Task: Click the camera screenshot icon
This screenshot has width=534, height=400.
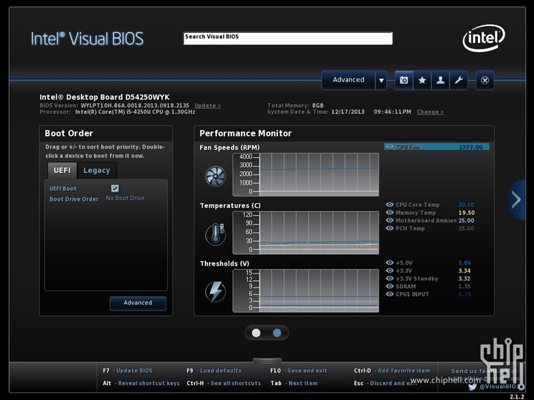Action: click(404, 80)
